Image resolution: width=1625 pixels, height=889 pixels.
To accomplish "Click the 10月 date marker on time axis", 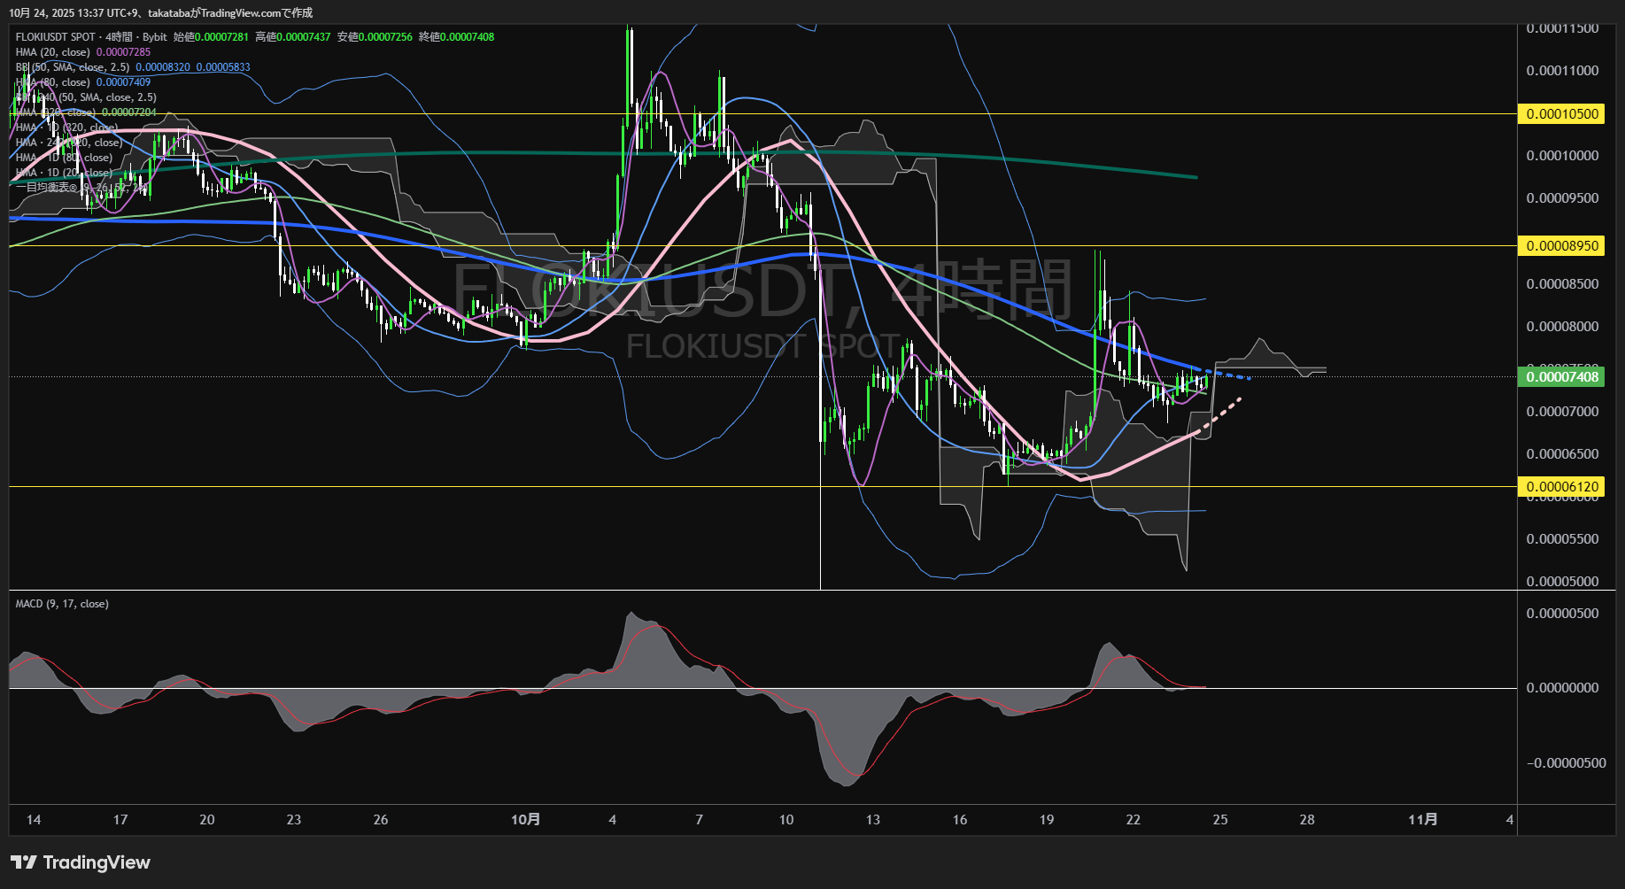I will pyautogui.click(x=525, y=820).
